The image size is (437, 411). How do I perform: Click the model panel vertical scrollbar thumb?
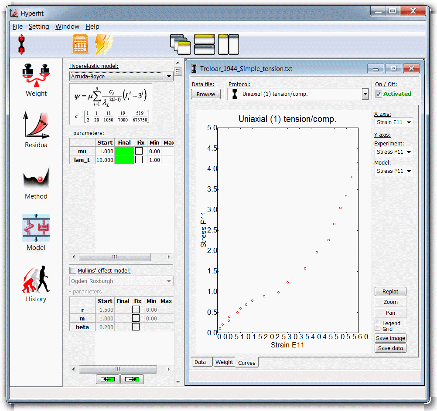(178, 72)
